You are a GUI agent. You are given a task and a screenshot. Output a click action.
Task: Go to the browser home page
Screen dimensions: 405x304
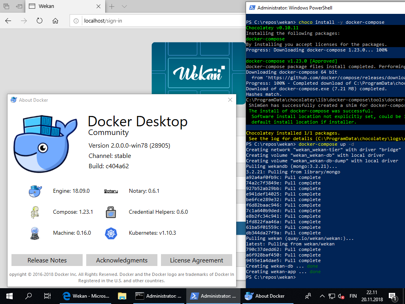point(55,21)
